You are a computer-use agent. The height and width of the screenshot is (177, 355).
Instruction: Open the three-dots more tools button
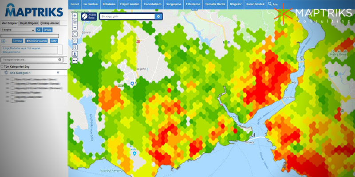click(75, 60)
